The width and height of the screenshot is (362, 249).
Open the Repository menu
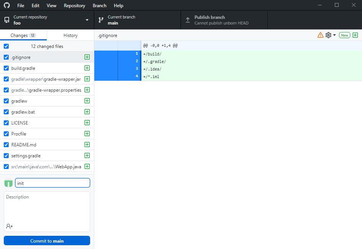pos(74,6)
